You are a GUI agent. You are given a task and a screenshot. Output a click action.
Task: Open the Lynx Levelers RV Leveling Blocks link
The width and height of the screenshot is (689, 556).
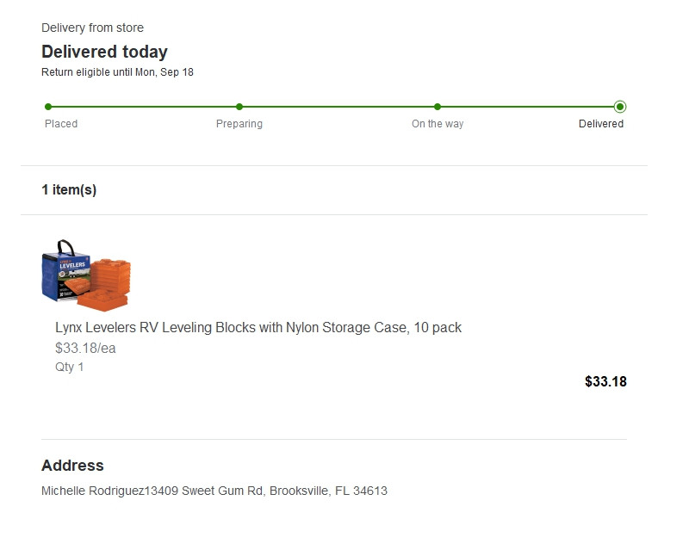[258, 327]
